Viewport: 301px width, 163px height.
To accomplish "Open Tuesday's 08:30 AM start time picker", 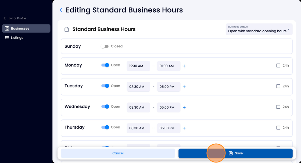I will [138, 87].
